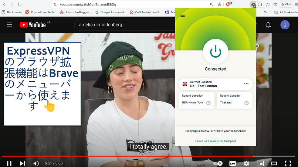The image size is (298, 167).
Task: Enable miniplayer mode
Action: pyautogui.click(x=260, y=163)
